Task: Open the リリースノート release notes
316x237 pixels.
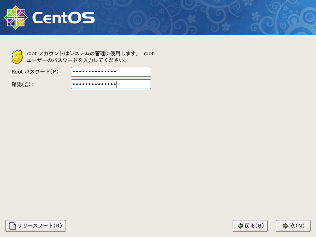Action: [35, 226]
